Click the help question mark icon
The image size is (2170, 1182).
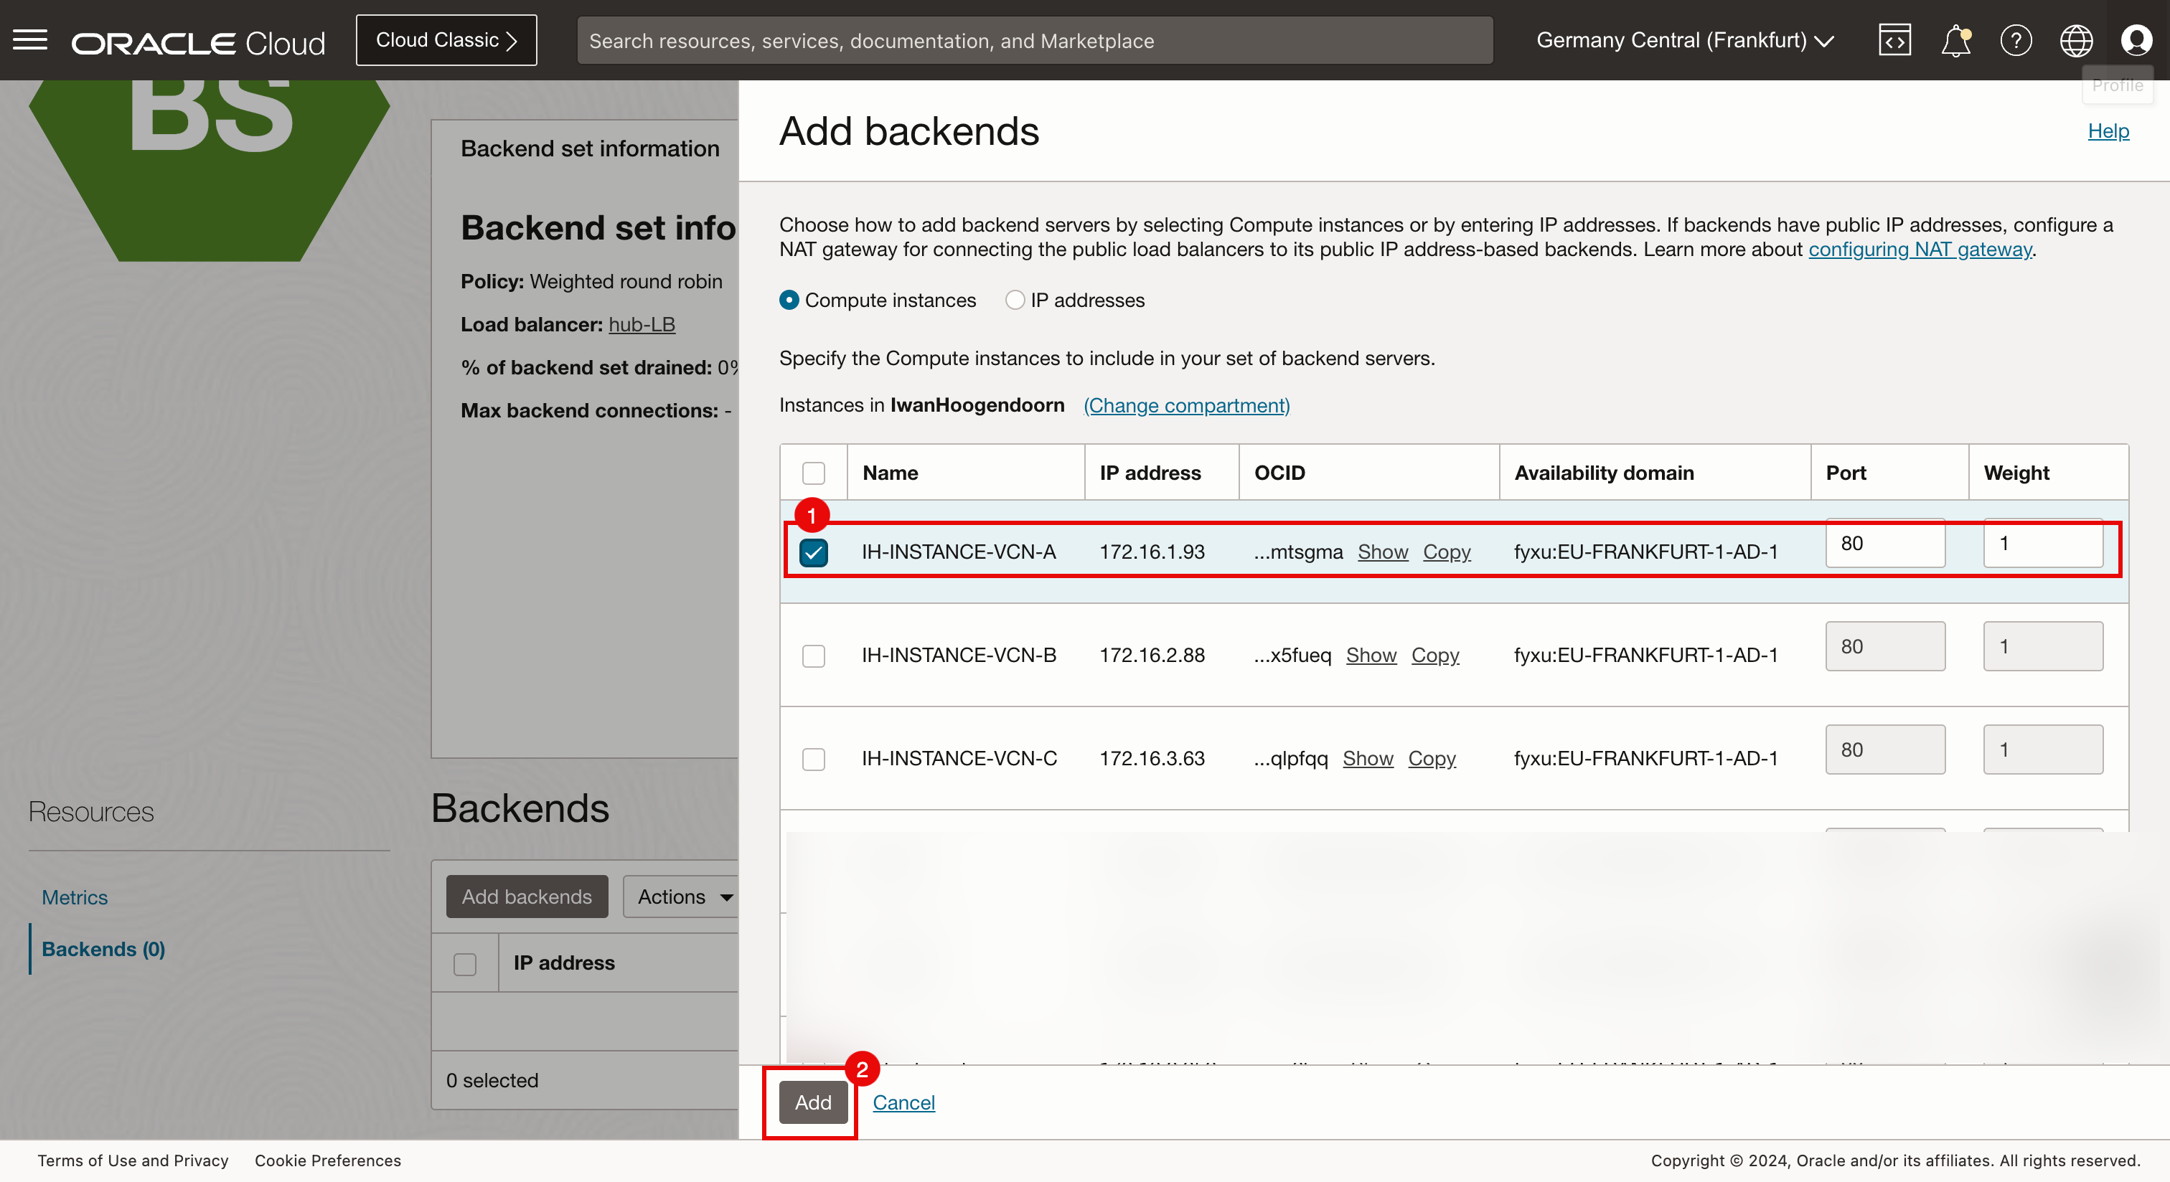pyautogui.click(x=2016, y=40)
